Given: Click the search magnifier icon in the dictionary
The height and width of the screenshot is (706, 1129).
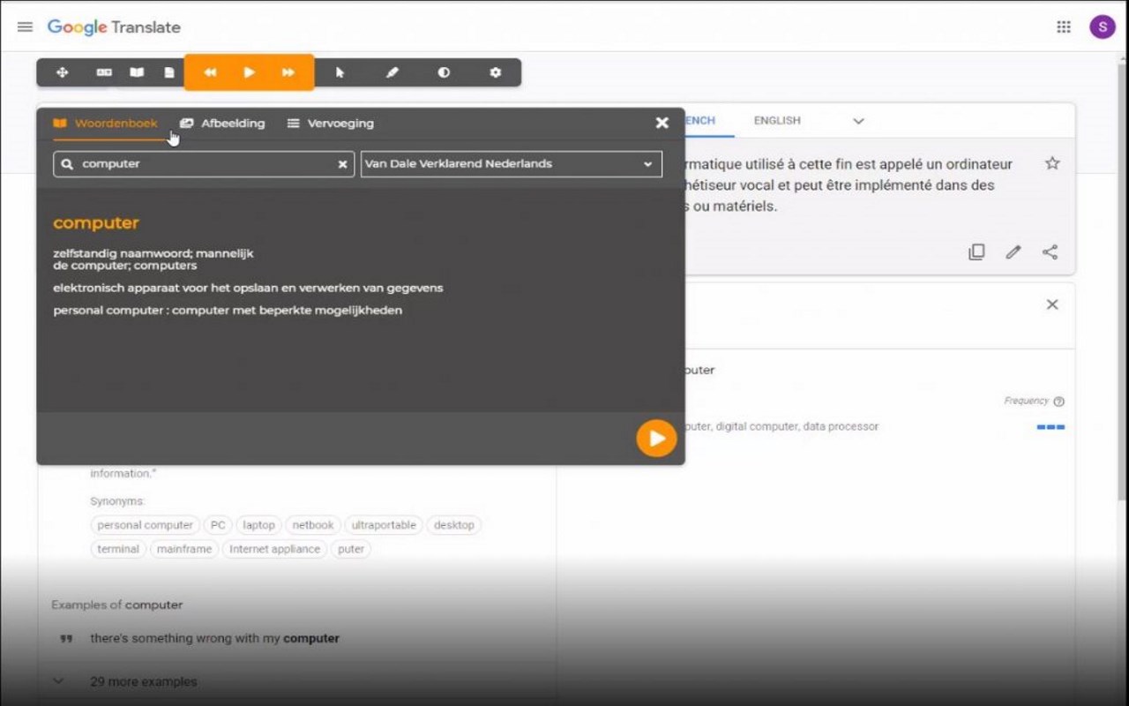Looking at the screenshot, I should (x=67, y=164).
